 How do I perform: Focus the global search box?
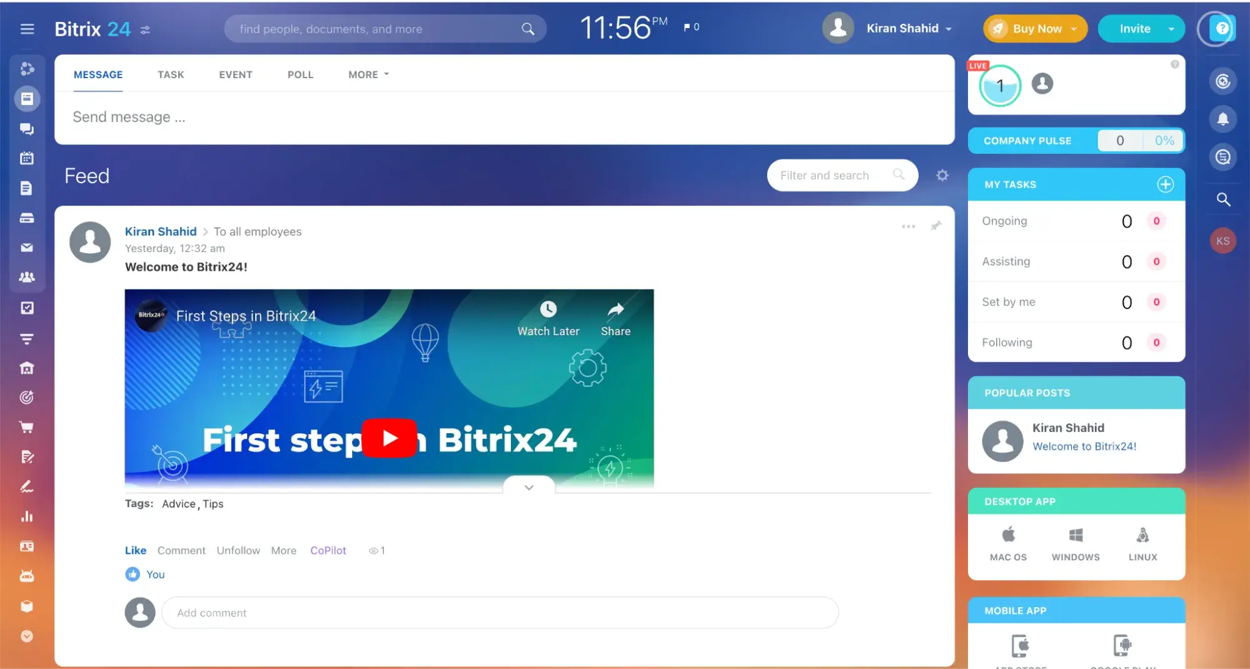385,29
